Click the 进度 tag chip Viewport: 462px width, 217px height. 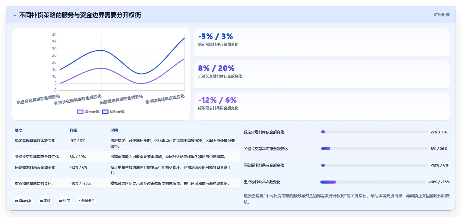64,201
